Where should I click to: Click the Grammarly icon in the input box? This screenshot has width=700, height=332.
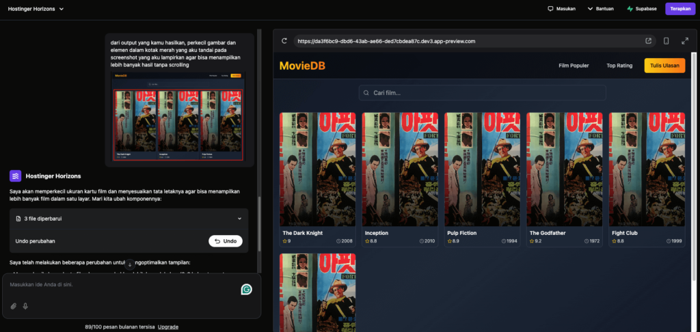(x=246, y=290)
